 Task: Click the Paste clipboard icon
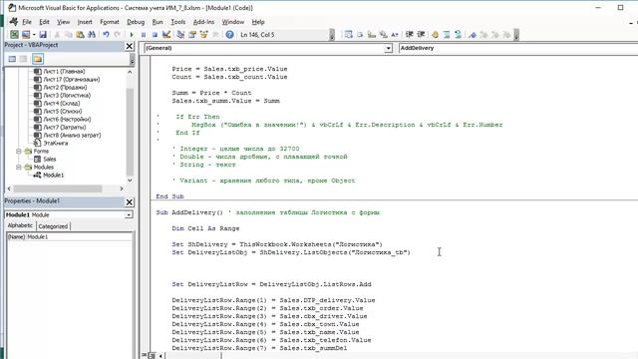[80, 35]
